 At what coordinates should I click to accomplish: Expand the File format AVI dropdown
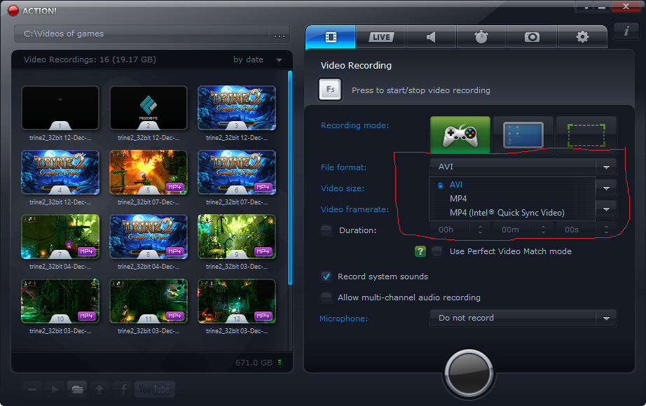click(x=523, y=167)
